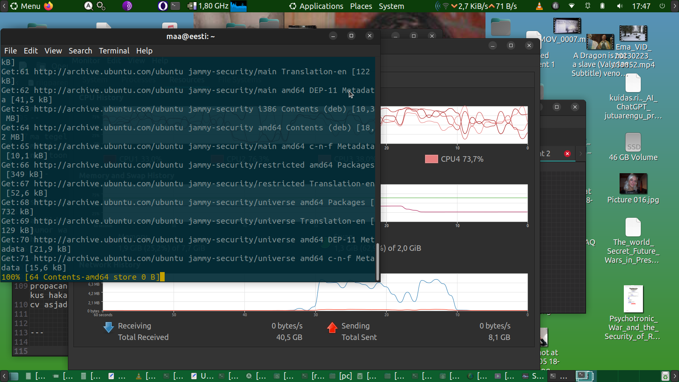Click the round grey tray icon beside VLC
Screen dimensions: 679x382
click(556, 6)
